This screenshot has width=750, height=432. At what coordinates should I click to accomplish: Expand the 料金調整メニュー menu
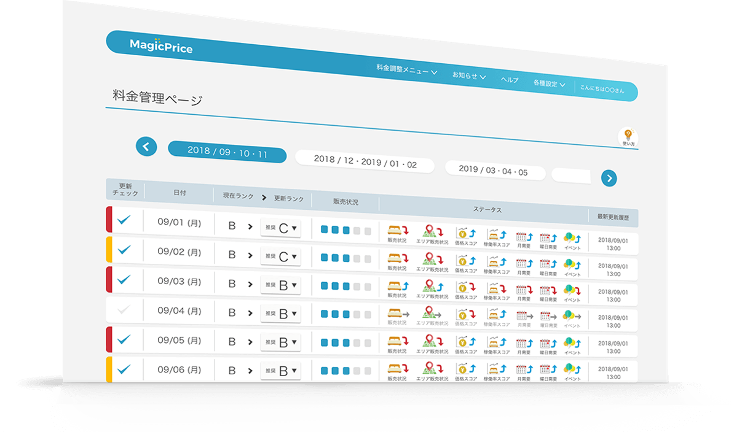[x=407, y=69]
